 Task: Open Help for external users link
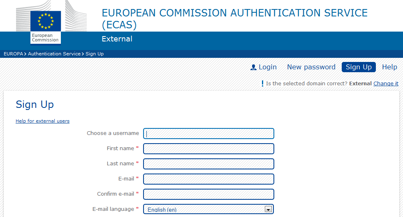click(x=42, y=121)
